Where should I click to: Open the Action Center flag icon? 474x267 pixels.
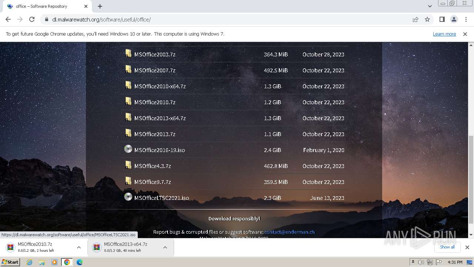[x=439, y=262]
